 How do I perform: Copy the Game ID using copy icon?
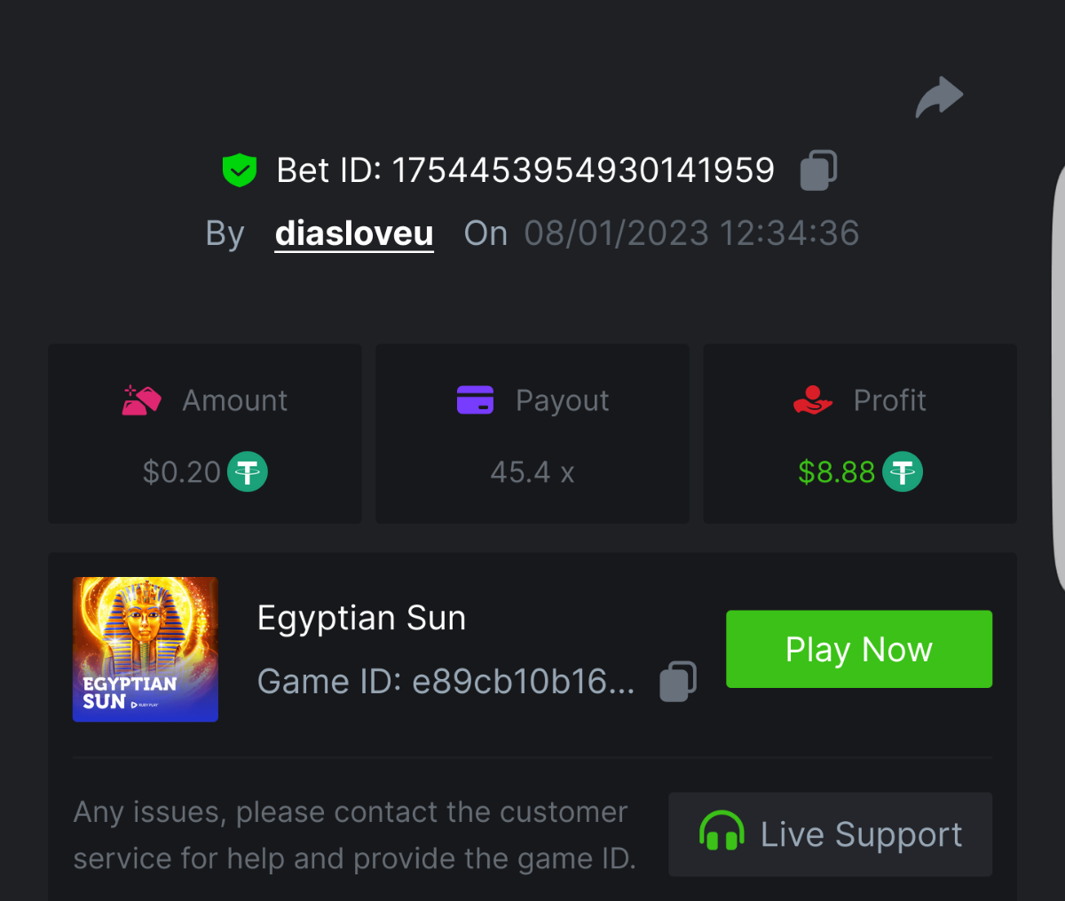[x=678, y=682]
